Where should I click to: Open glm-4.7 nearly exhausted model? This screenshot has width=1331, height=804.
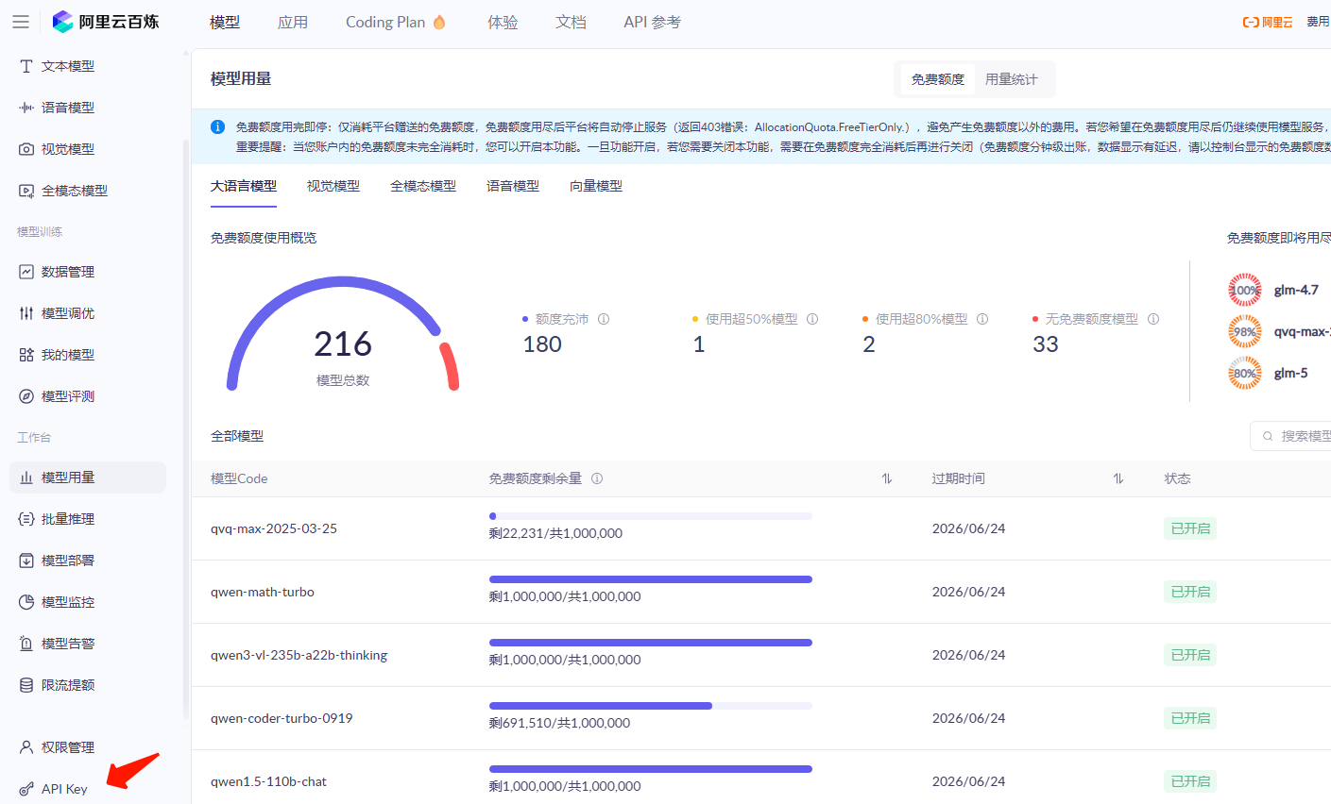pyautogui.click(x=1296, y=290)
